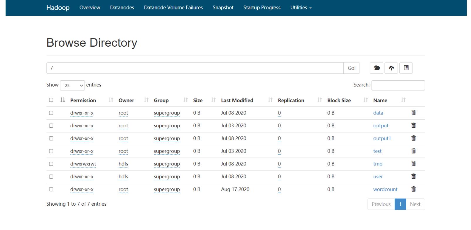
Task: Sort by the Size column arrows
Action: pos(214,100)
